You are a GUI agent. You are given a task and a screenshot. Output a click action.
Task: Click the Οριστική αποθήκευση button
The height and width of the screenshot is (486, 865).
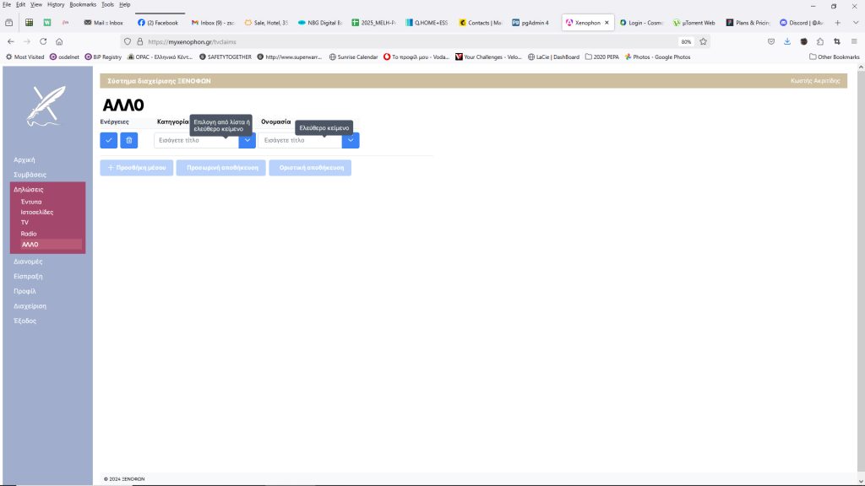click(309, 168)
